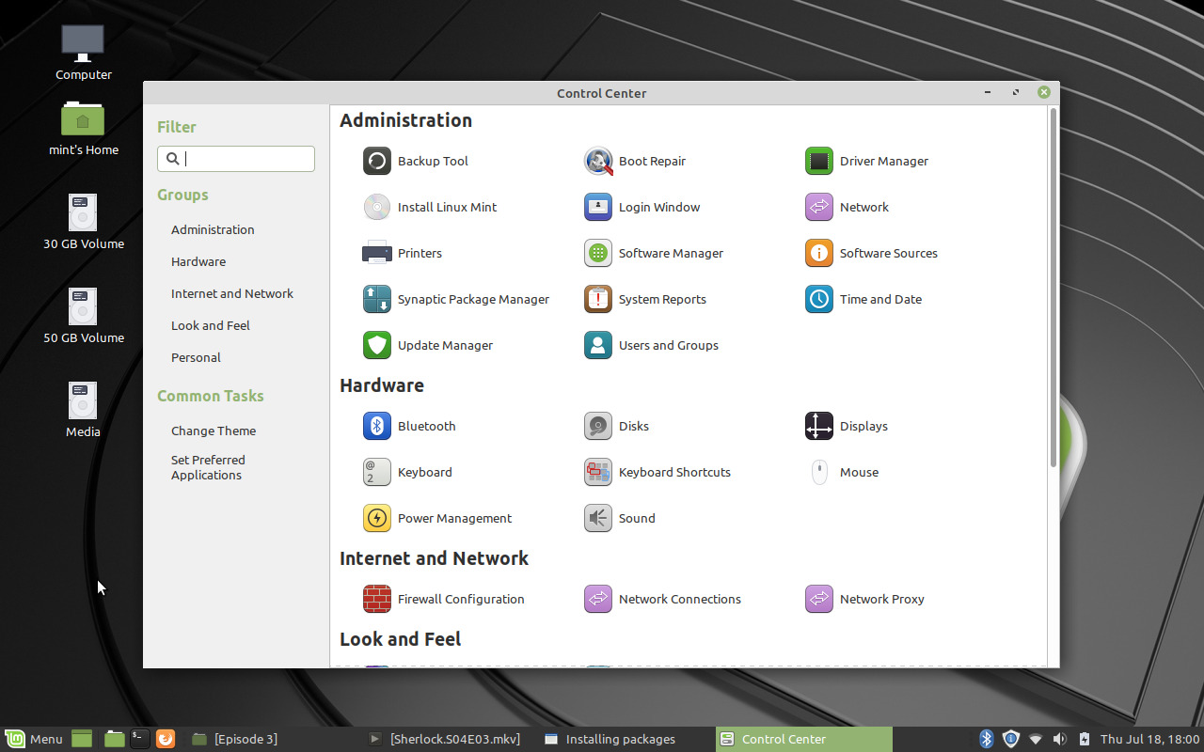This screenshot has height=752, width=1204.
Task: Open the Displays settings icon
Action: tap(819, 426)
